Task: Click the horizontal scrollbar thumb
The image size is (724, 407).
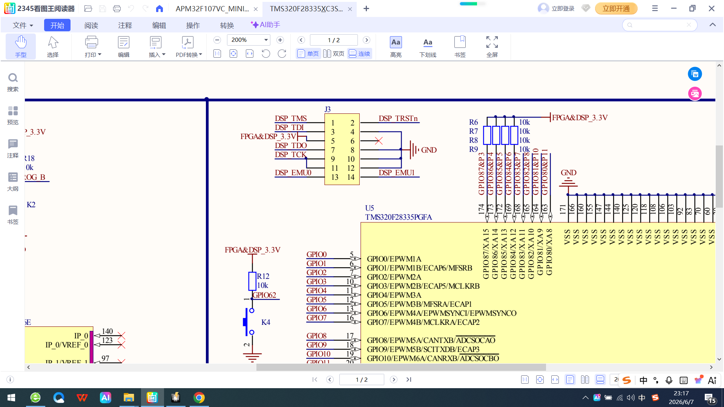Action: (401, 367)
